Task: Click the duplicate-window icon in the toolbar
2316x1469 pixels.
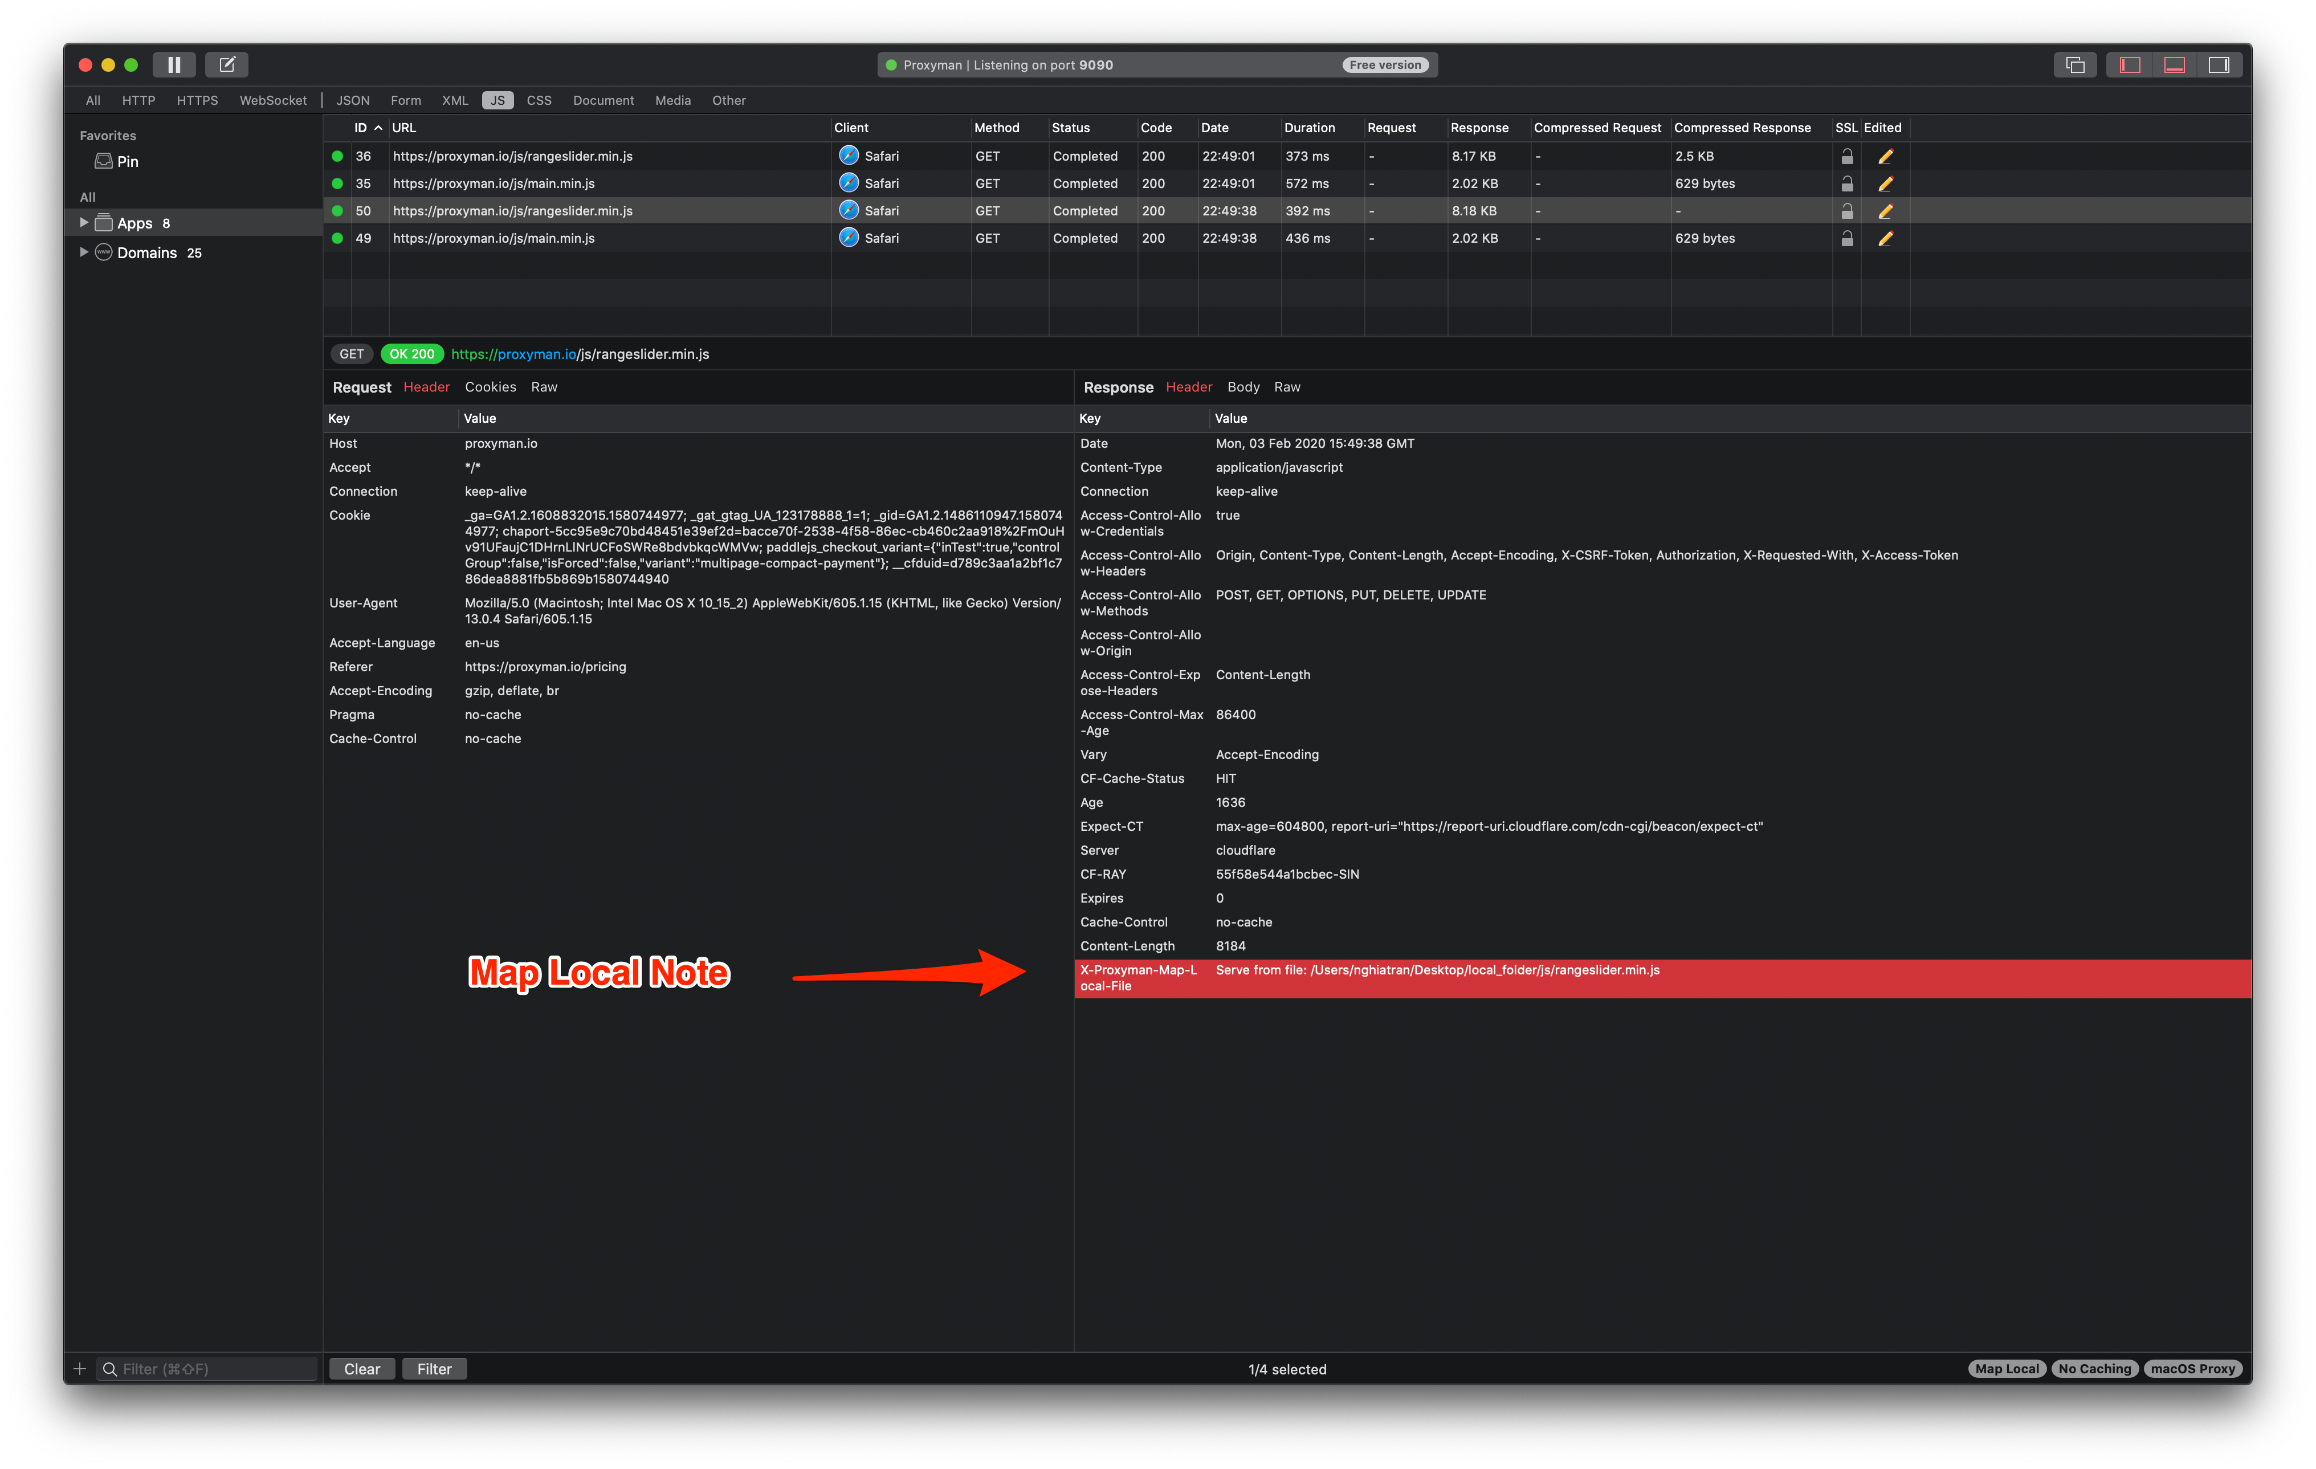Action: click(x=2076, y=64)
